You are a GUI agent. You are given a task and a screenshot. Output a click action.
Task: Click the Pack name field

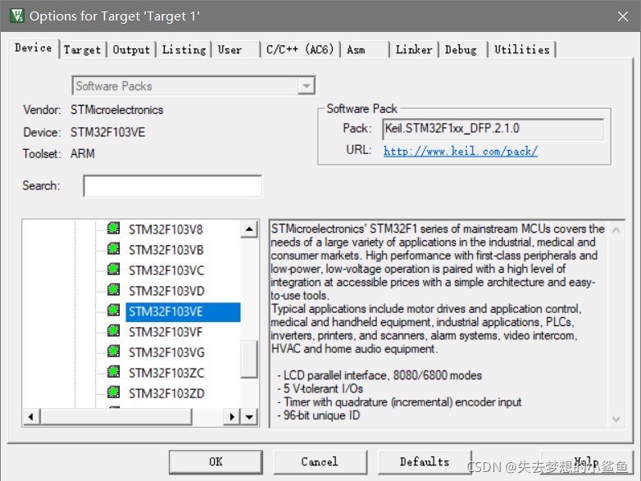point(493,129)
